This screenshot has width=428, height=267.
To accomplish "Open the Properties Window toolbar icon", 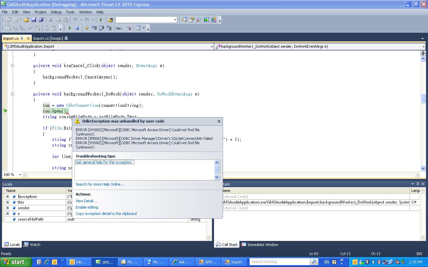I will pyautogui.click(x=192, y=20).
